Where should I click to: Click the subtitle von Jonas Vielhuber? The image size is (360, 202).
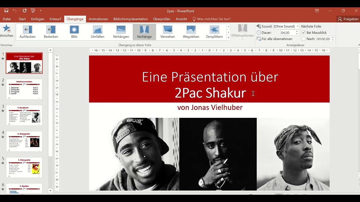tap(210, 107)
